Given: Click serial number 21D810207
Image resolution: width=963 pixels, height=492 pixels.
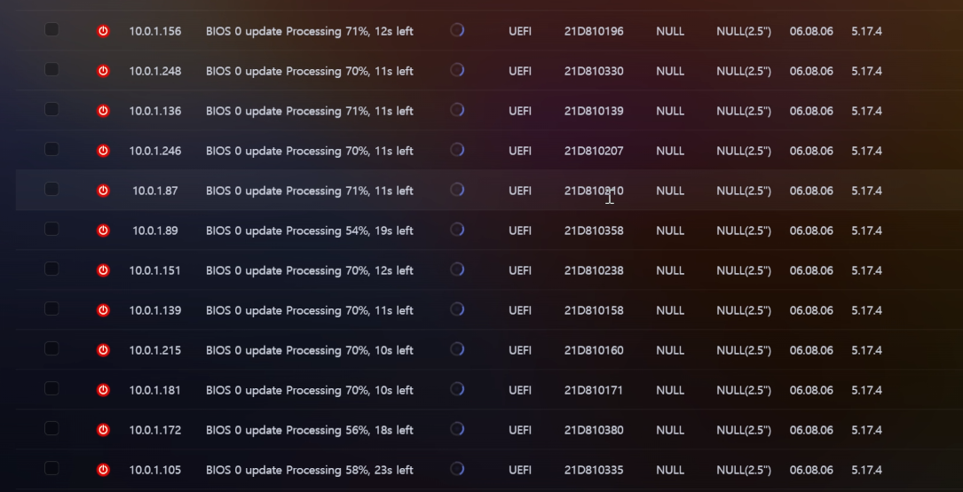Looking at the screenshot, I should pos(593,151).
